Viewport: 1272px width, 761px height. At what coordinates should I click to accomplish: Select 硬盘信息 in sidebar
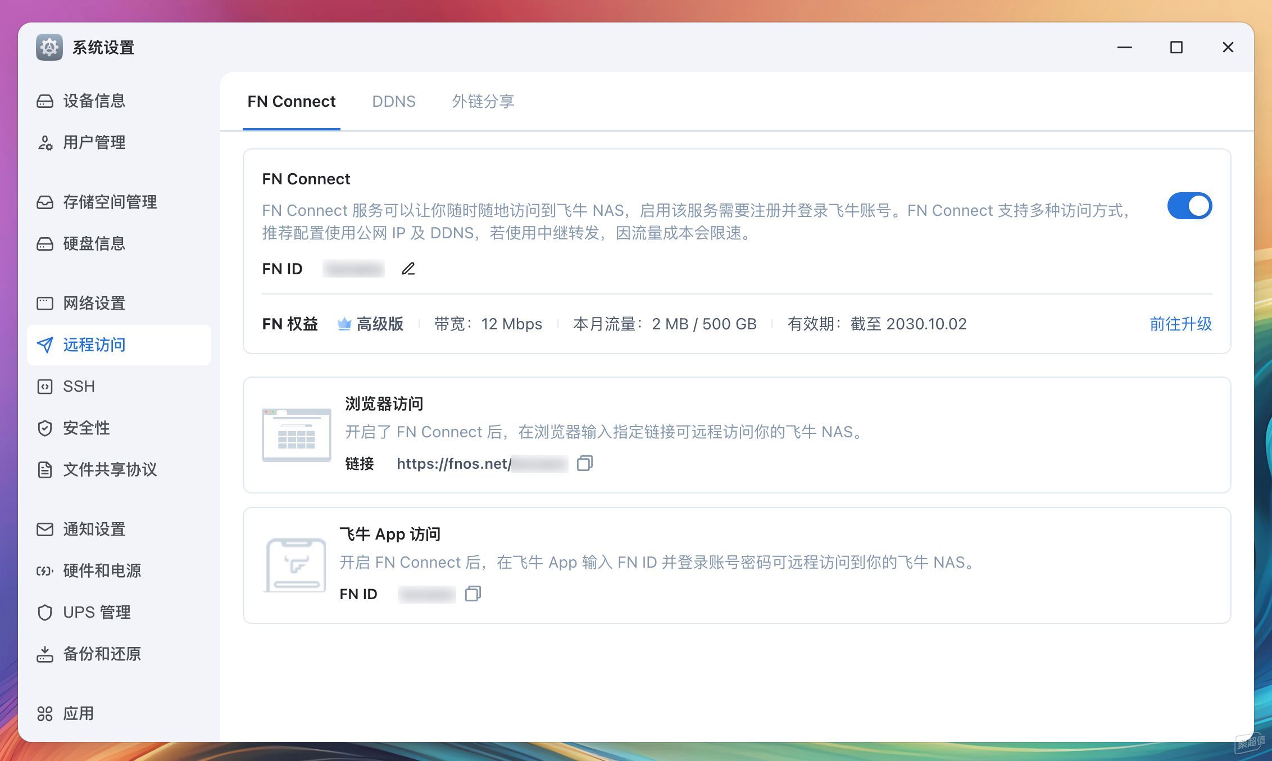pos(94,244)
